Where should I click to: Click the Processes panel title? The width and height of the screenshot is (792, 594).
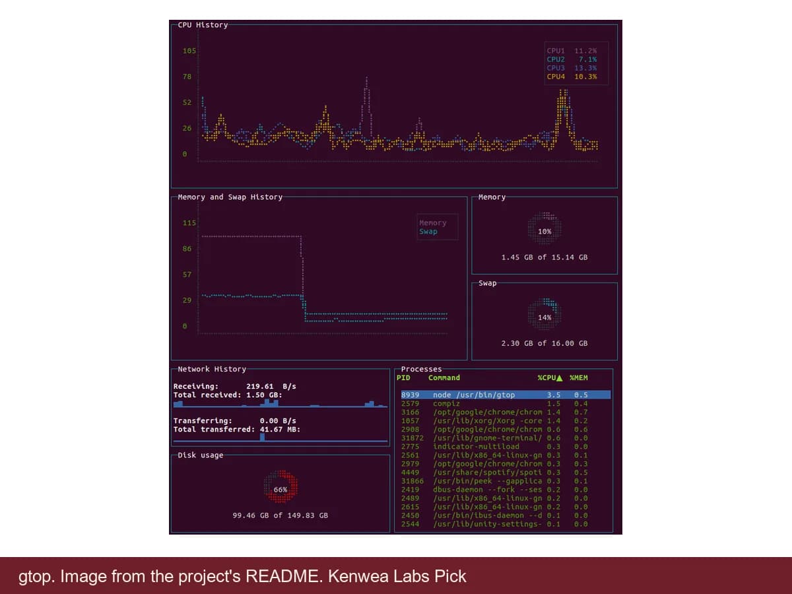(x=422, y=370)
